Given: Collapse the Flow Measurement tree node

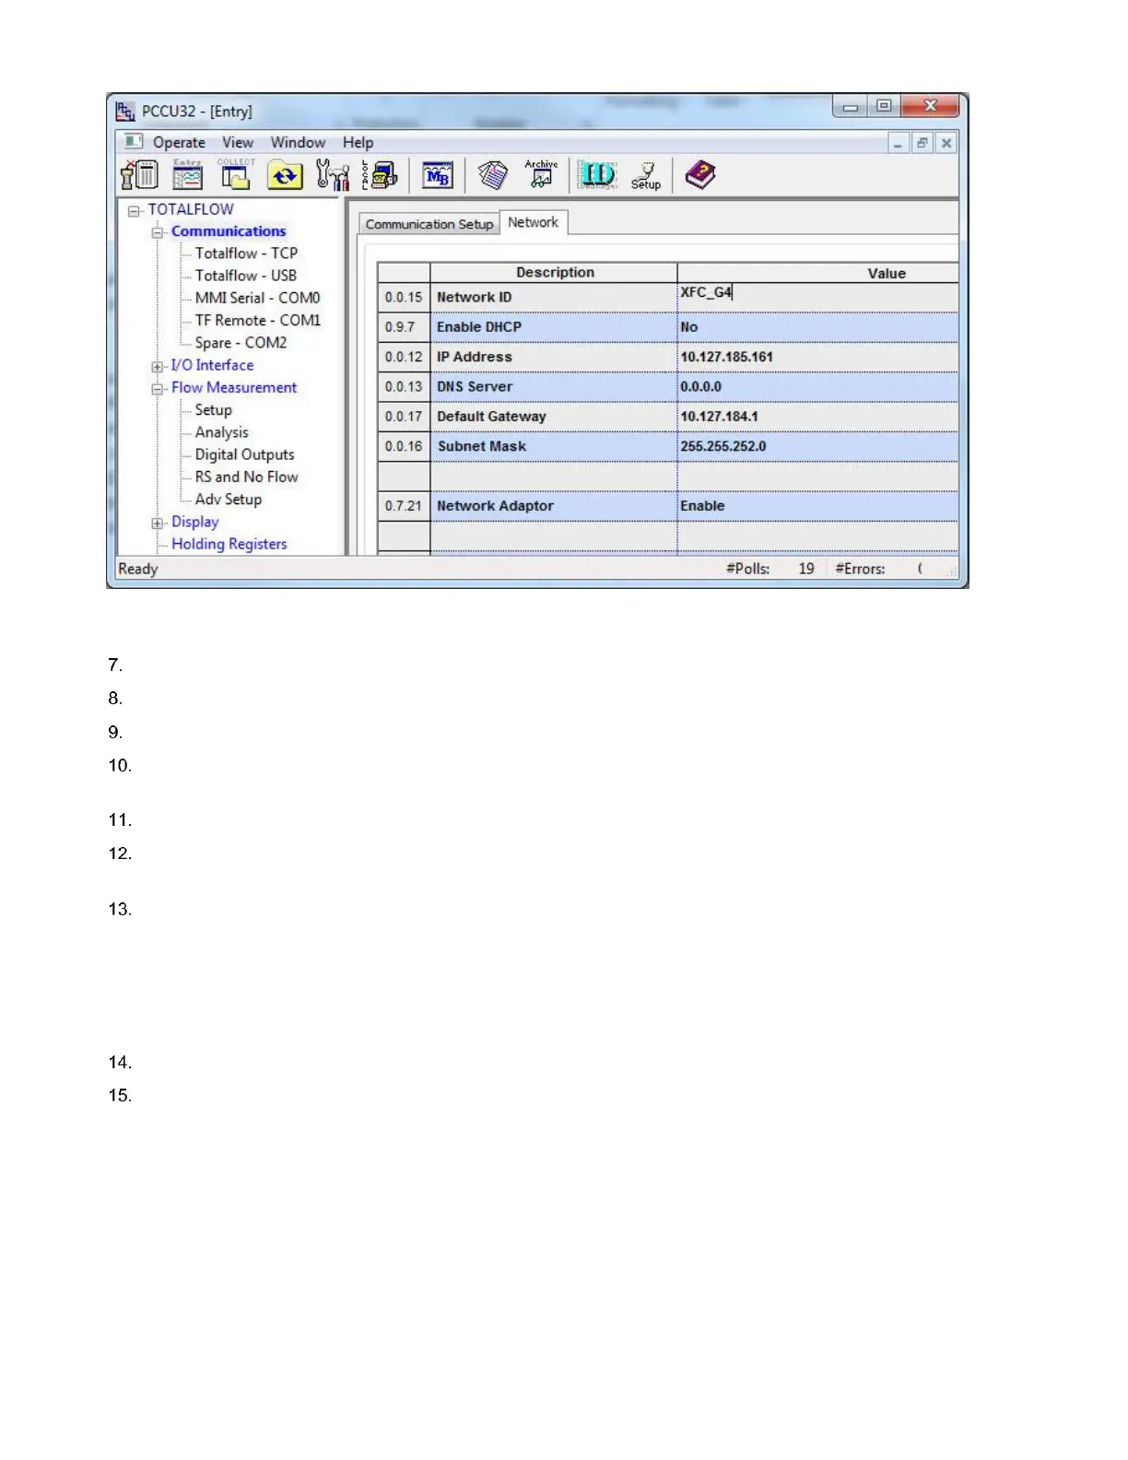Looking at the screenshot, I should (x=158, y=389).
